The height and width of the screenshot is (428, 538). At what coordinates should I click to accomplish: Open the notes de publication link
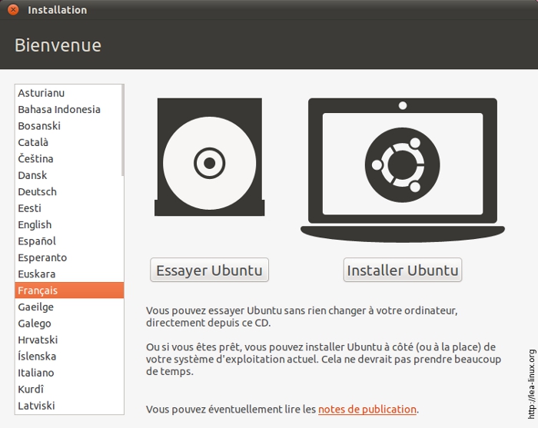pyautogui.click(x=367, y=410)
